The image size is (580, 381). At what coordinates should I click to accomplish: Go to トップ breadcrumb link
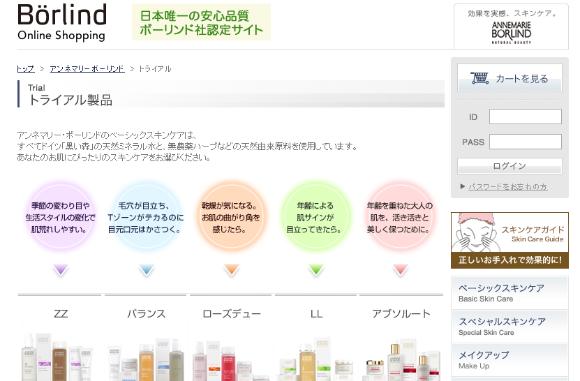26,69
